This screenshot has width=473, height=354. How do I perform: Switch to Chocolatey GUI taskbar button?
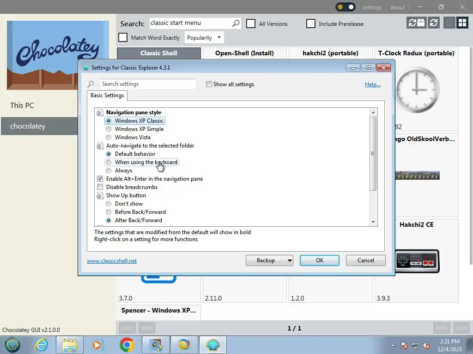coord(156,345)
